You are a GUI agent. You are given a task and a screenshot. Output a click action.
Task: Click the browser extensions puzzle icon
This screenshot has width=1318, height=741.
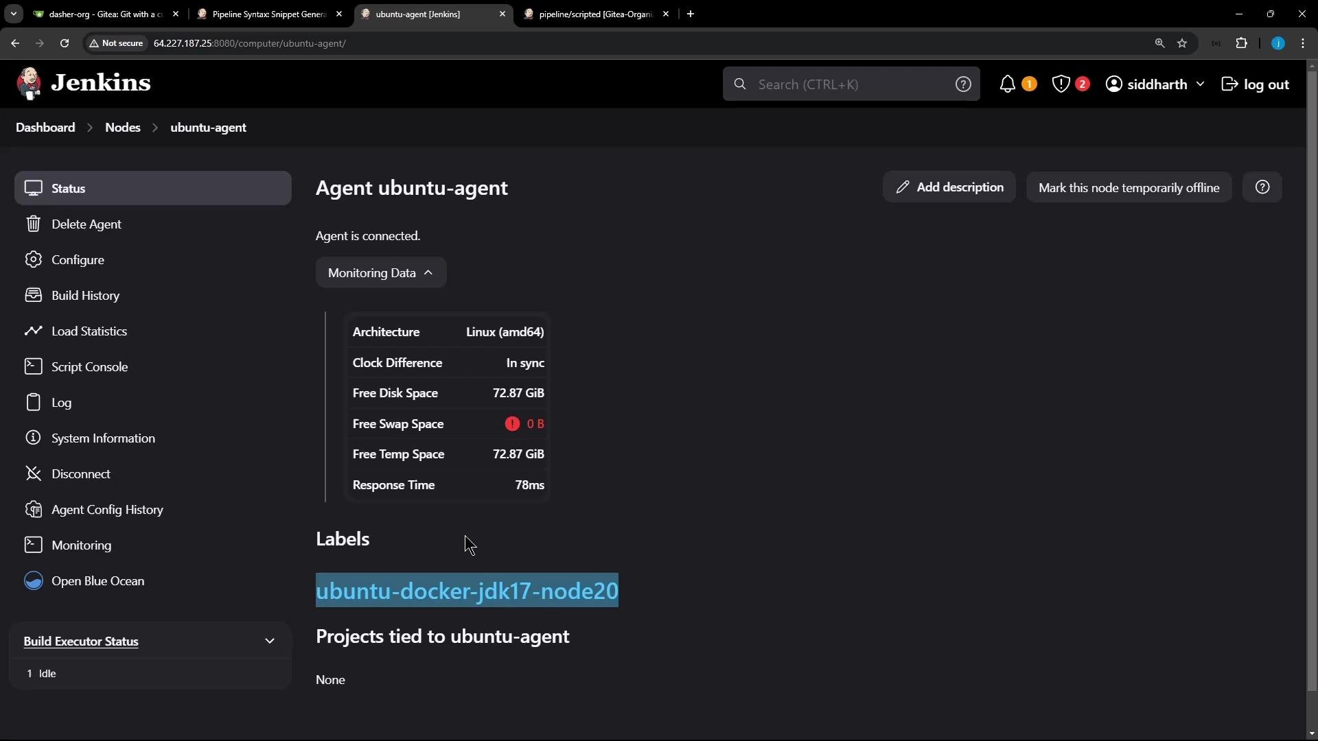click(x=1241, y=43)
